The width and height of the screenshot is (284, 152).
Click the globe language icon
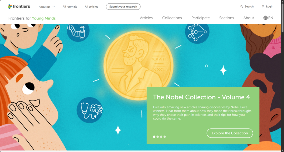coord(266,18)
